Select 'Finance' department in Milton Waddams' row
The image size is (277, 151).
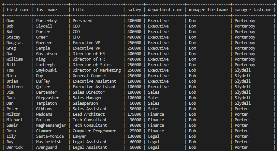[156, 114]
